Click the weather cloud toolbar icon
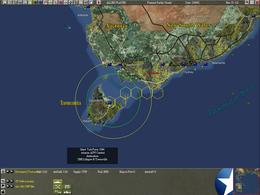 [91, 3]
